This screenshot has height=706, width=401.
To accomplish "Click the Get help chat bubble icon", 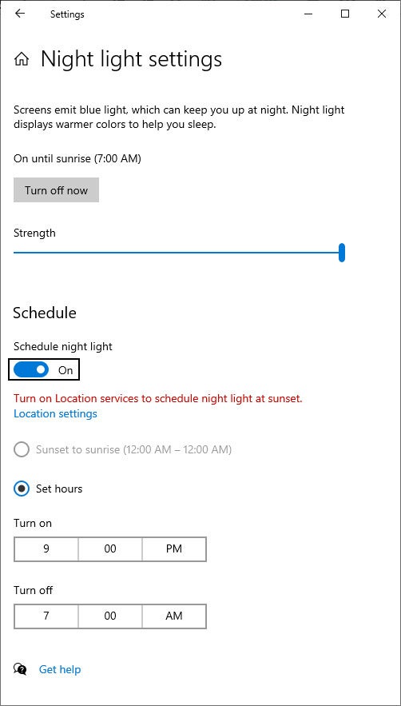I will pos(20,669).
